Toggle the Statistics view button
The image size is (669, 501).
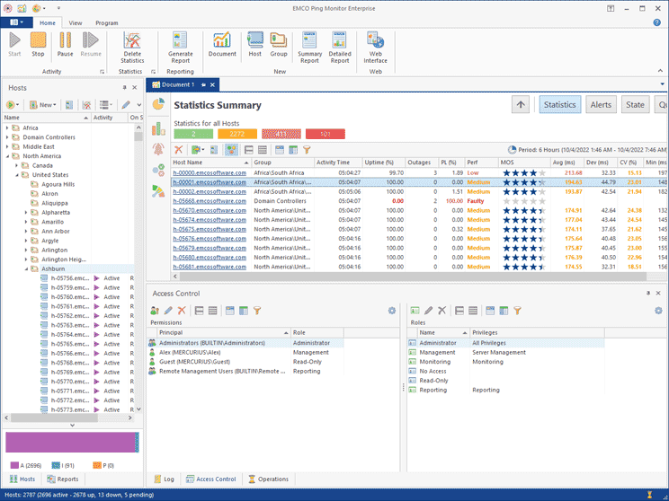pos(559,105)
